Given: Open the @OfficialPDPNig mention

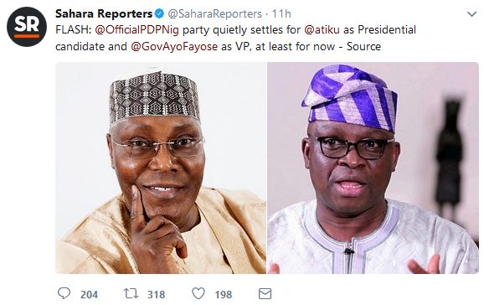Looking at the screenshot, I should pos(136,30).
